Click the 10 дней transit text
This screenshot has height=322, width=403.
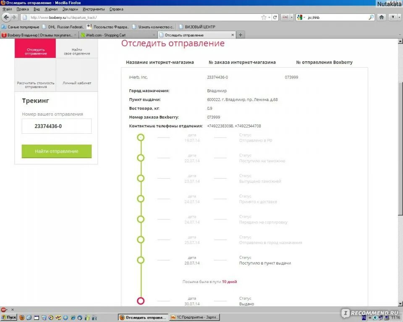coord(229,282)
